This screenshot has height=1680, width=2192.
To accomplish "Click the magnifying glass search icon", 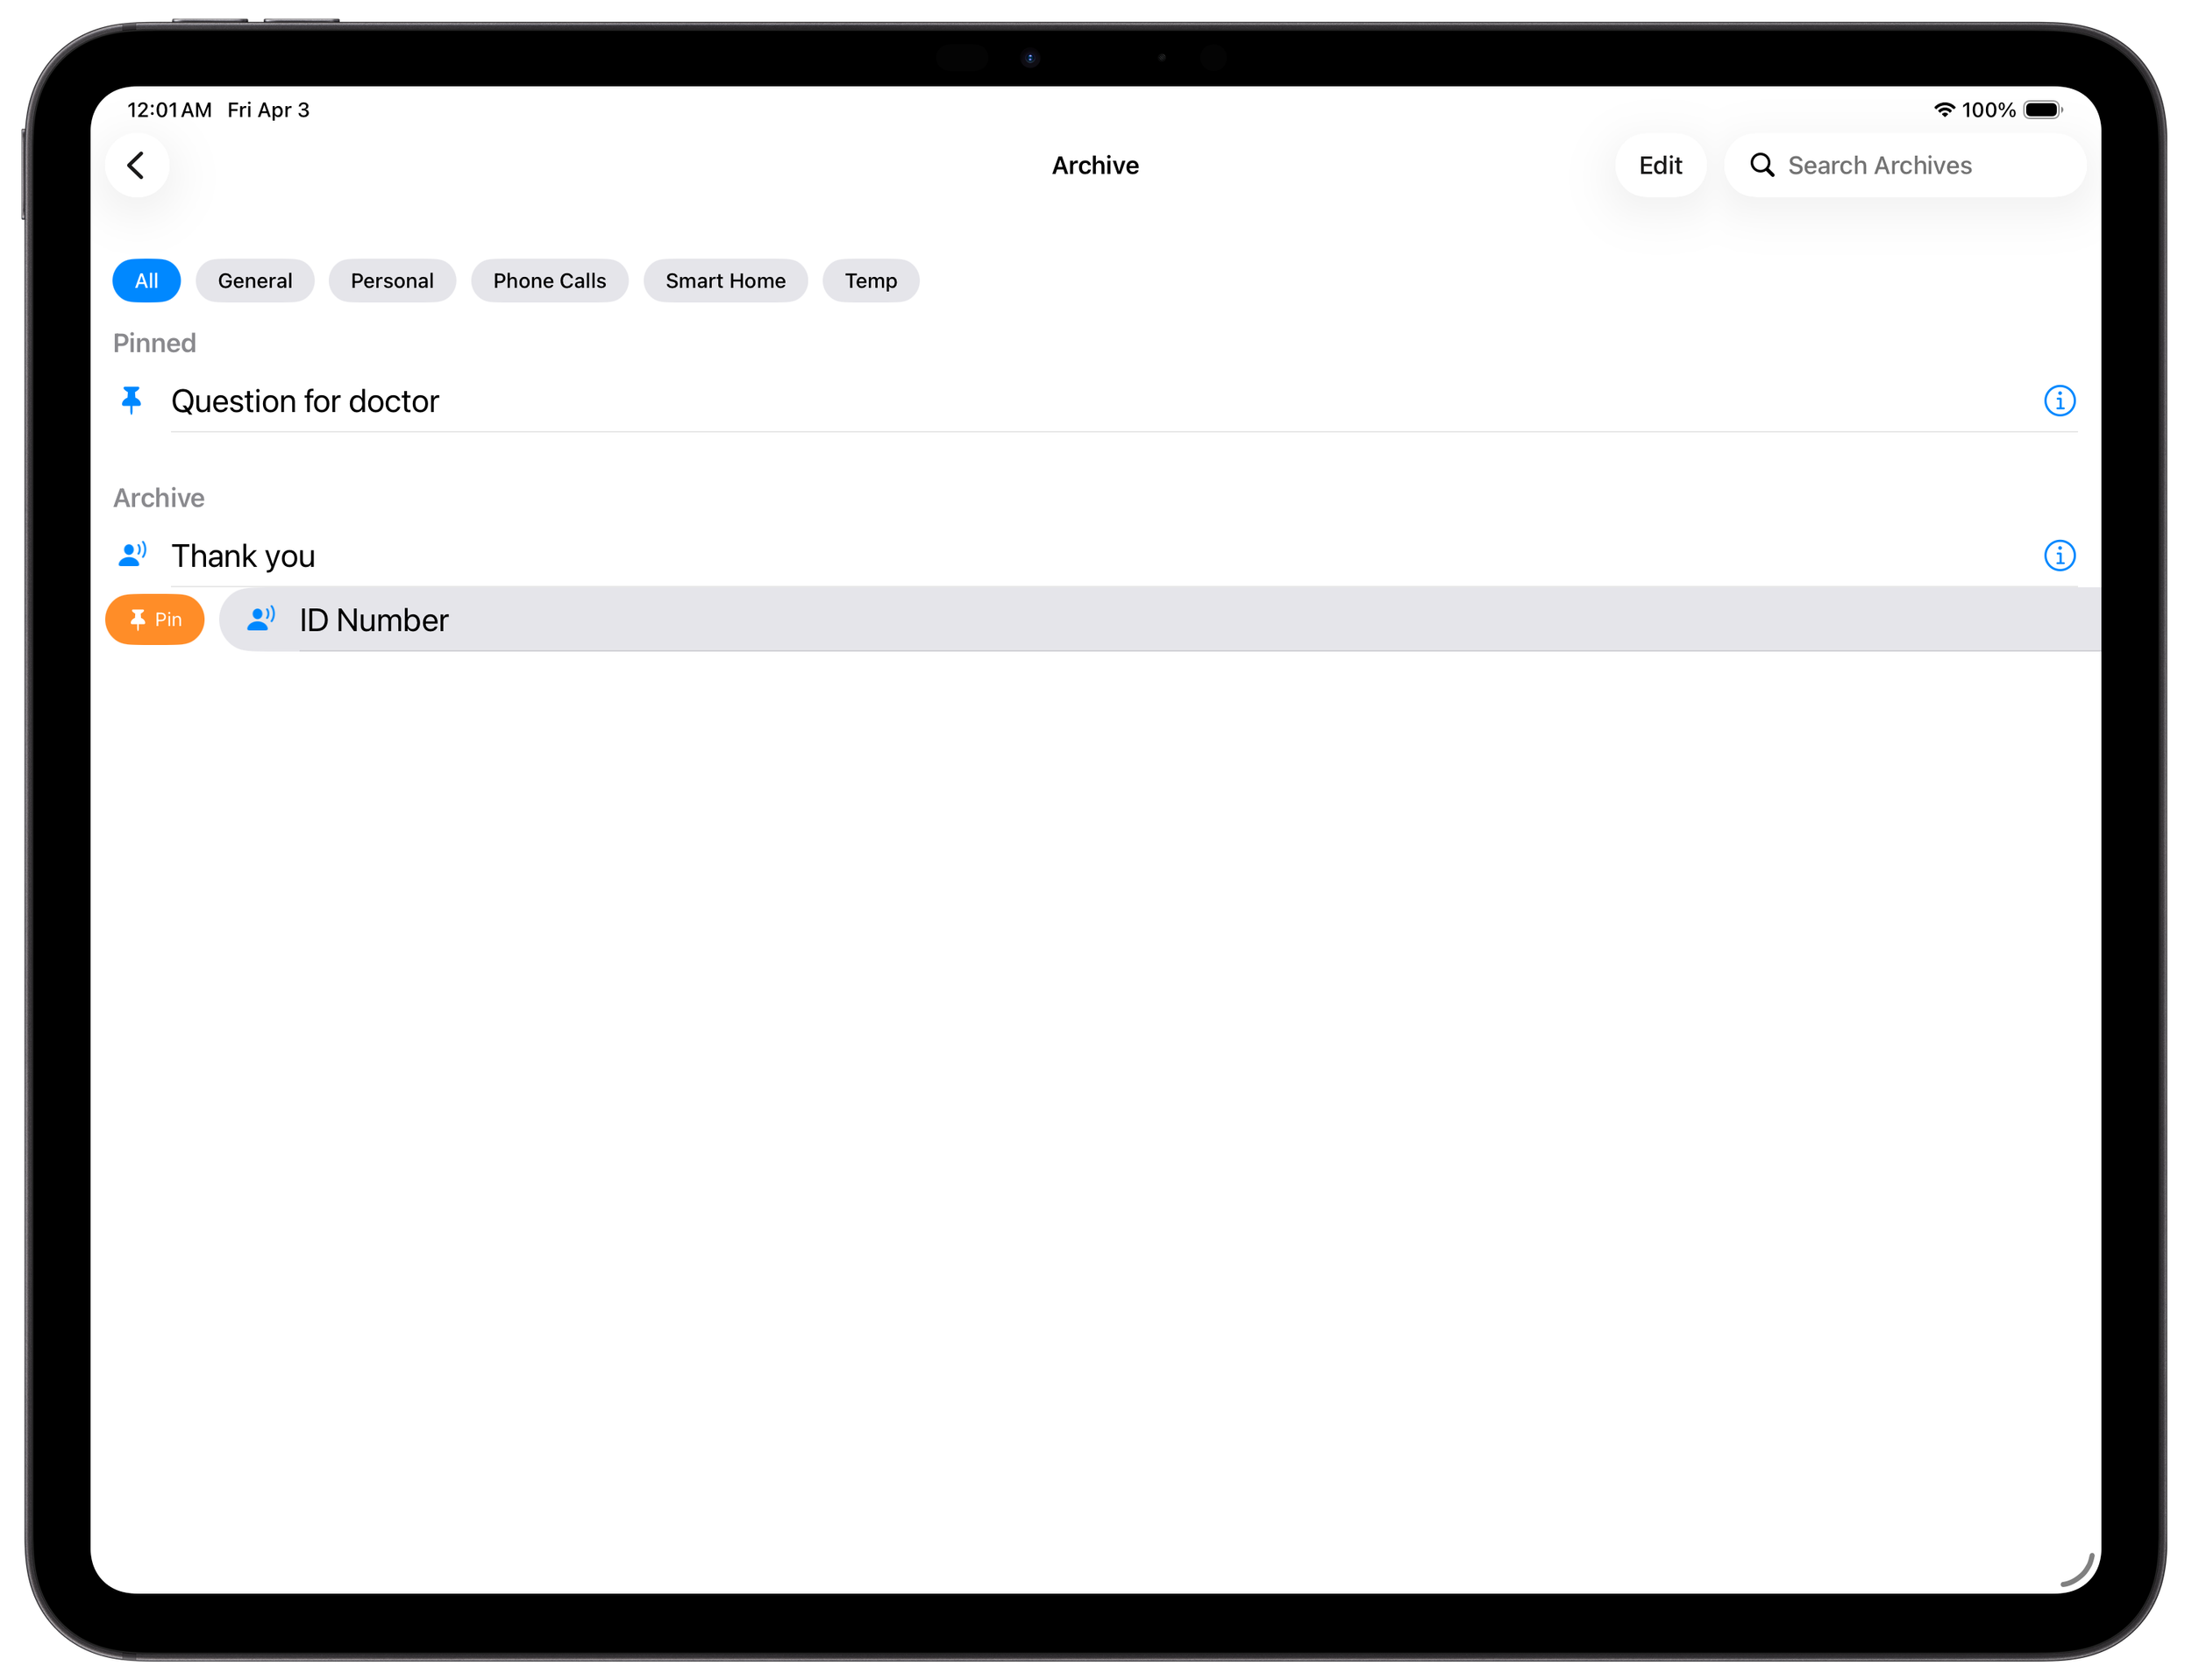I will [1761, 165].
